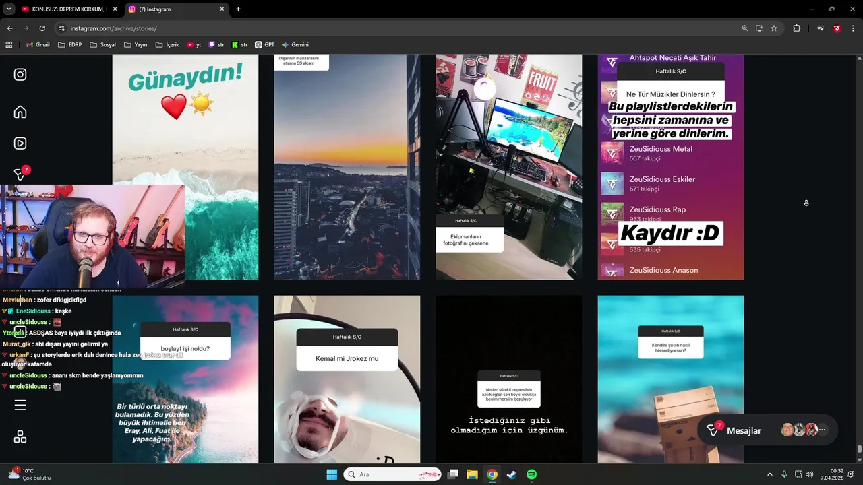The height and width of the screenshot is (485, 863).
Task: Expand the İçerik bookmark folder
Action: click(x=167, y=45)
